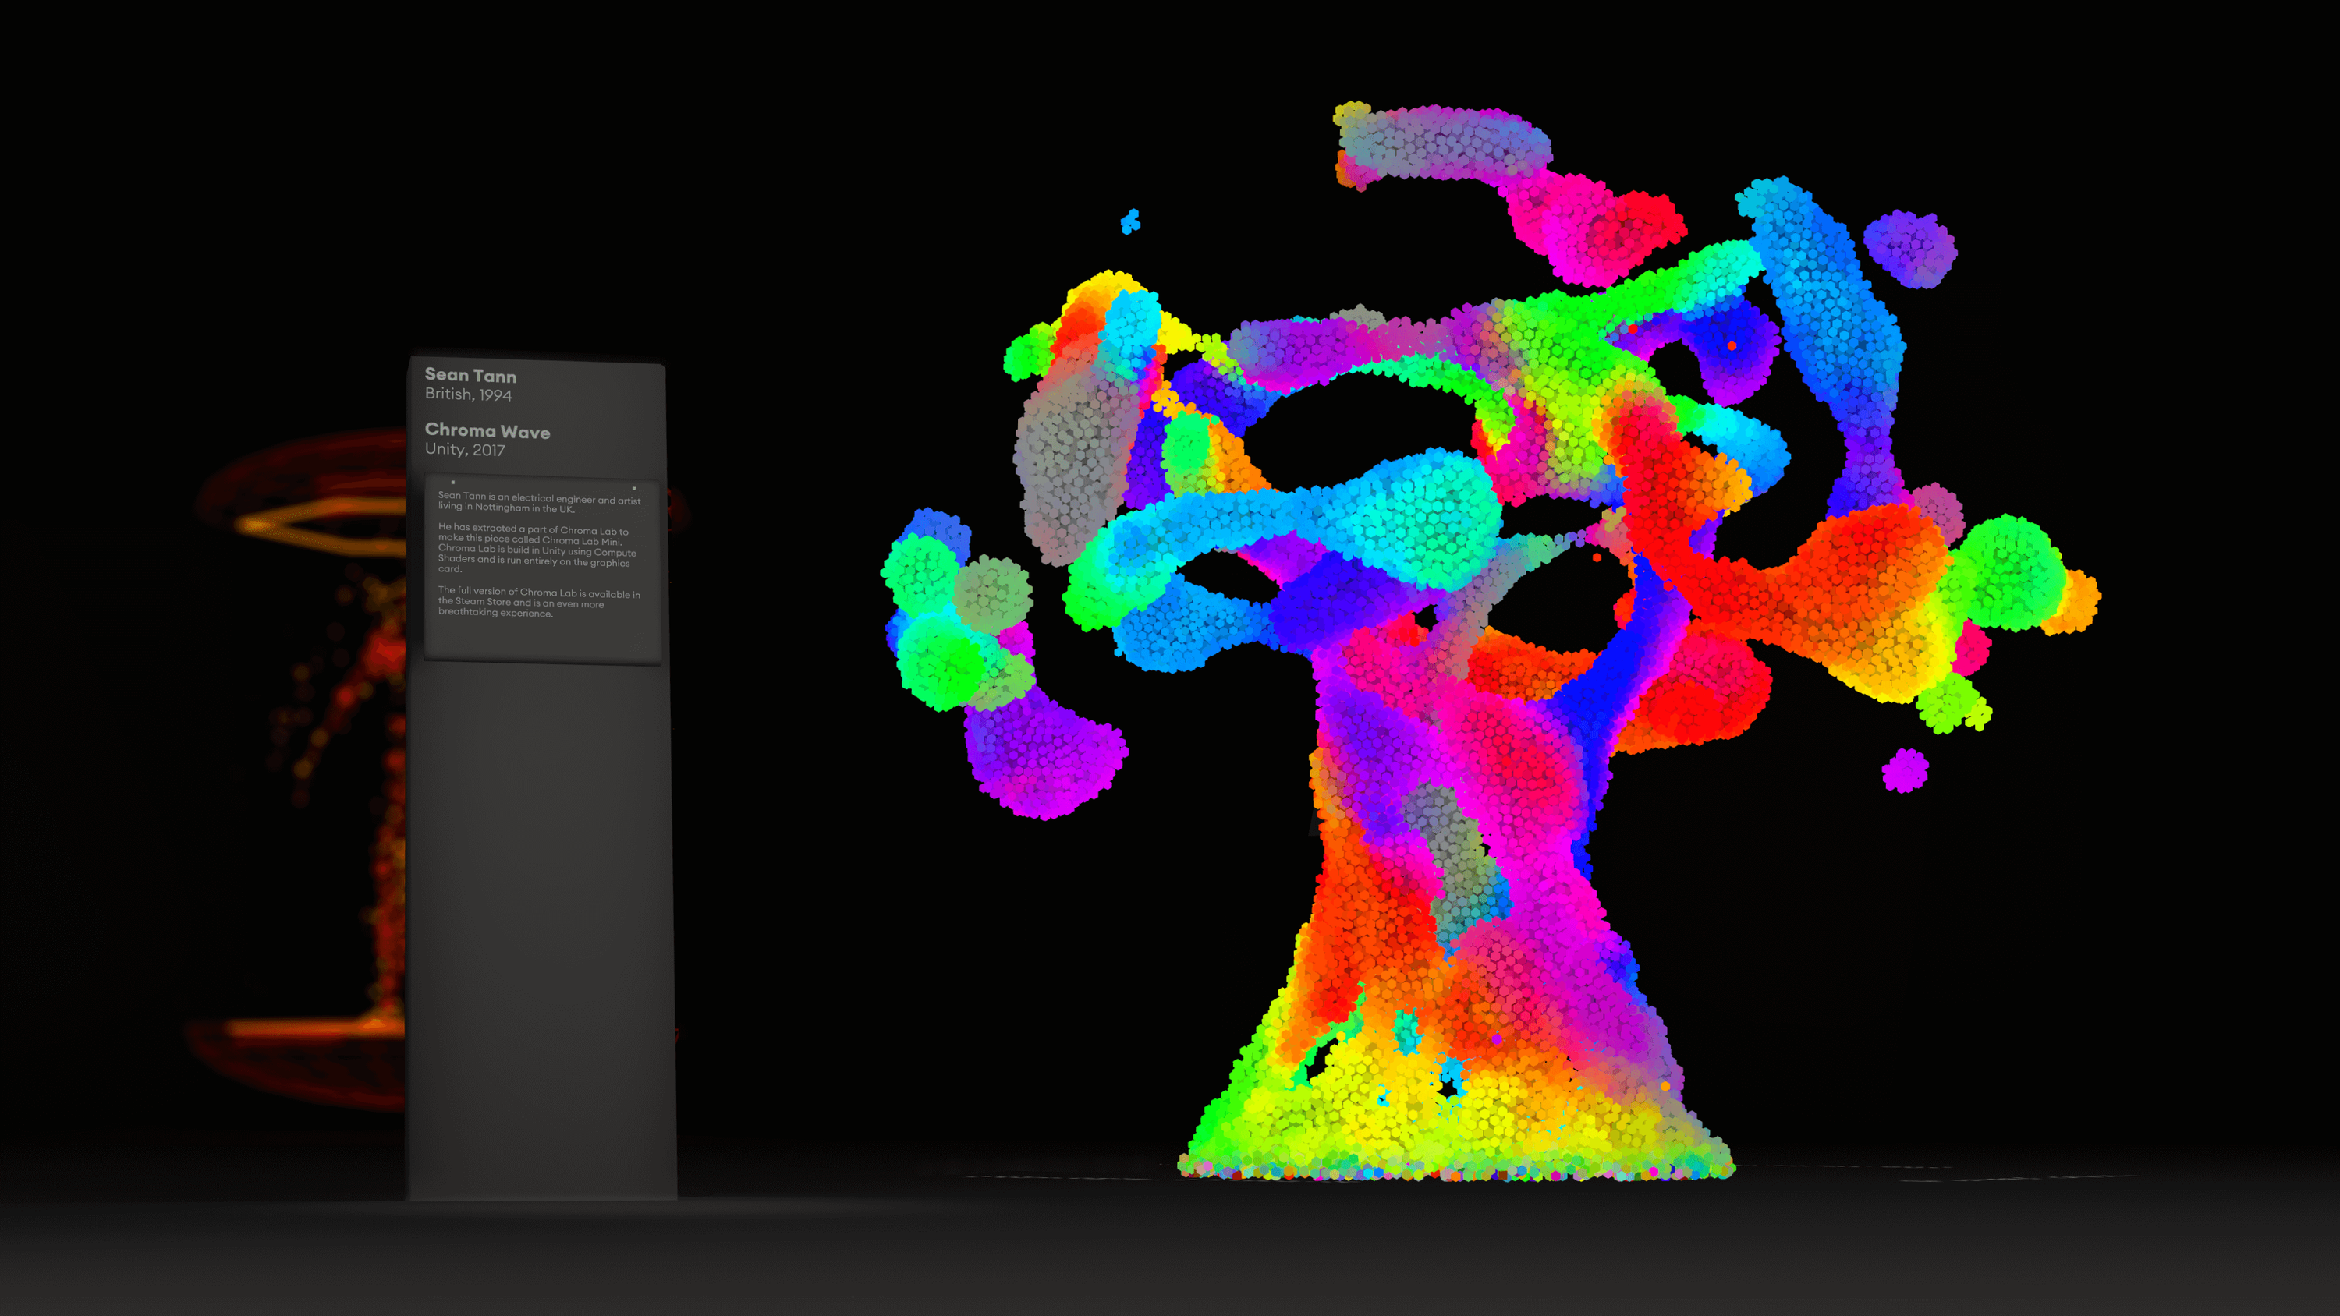
Task: Click the artist name Sean Tann heading
Action: [470, 375]
